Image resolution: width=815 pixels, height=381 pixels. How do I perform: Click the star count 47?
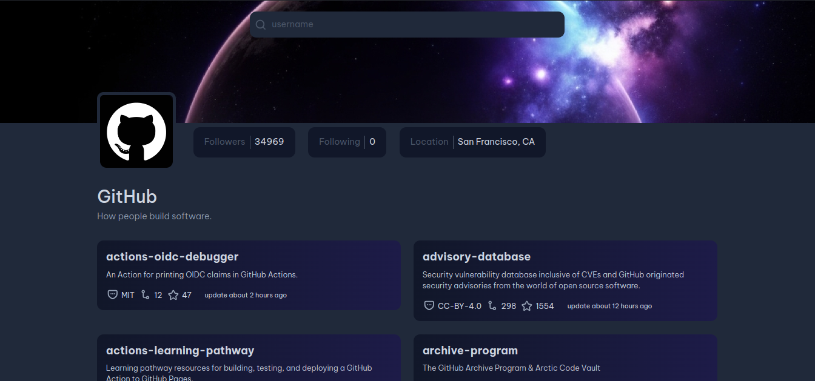(187, 296)
